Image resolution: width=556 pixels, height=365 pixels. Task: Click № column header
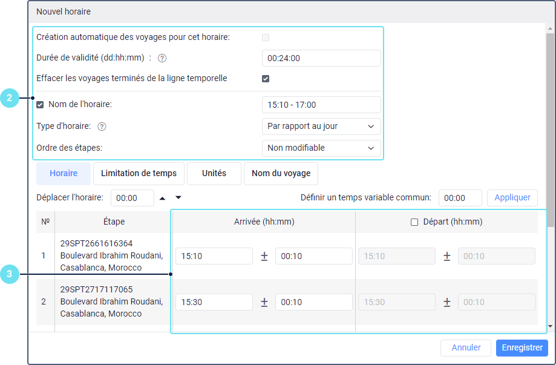[x=45, y=222]
